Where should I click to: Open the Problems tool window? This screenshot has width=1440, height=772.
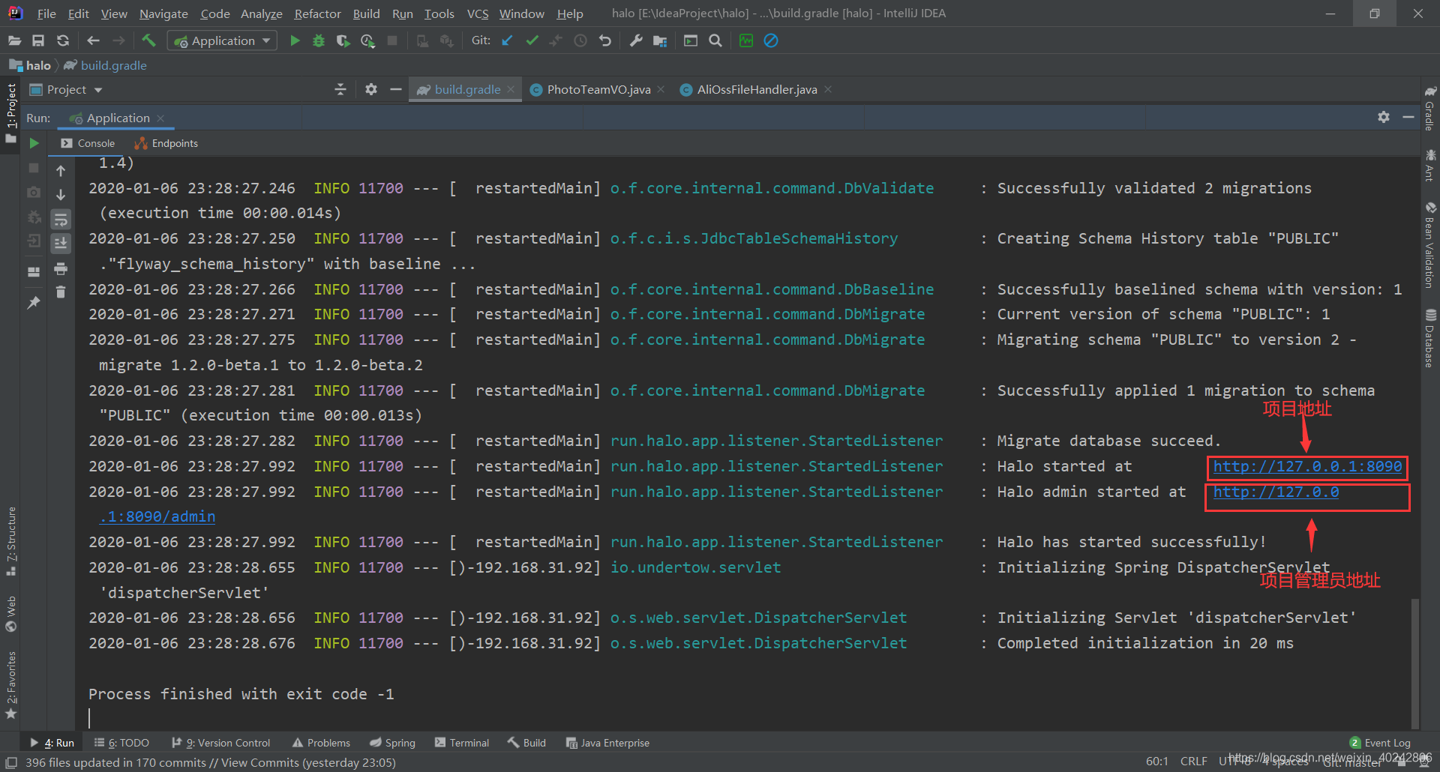pyautogui.click(x=321, y=743)
